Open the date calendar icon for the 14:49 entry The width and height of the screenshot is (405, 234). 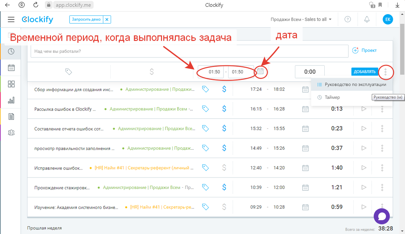305,148
